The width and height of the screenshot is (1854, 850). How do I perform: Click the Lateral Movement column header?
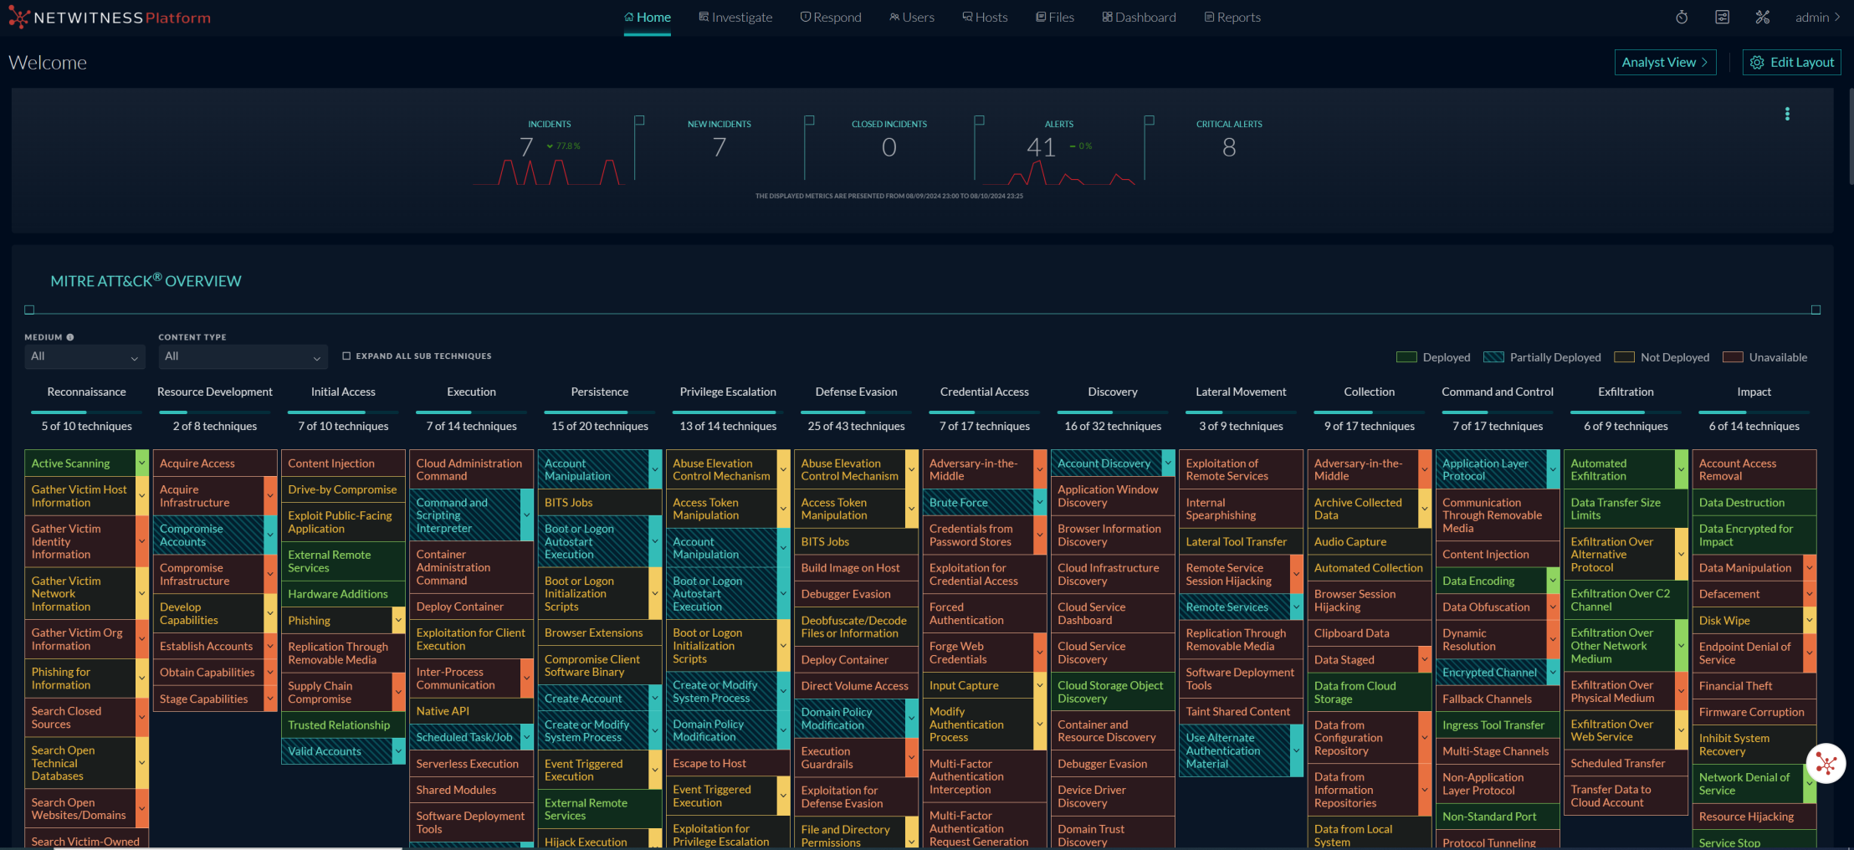tap(1241, 392)
